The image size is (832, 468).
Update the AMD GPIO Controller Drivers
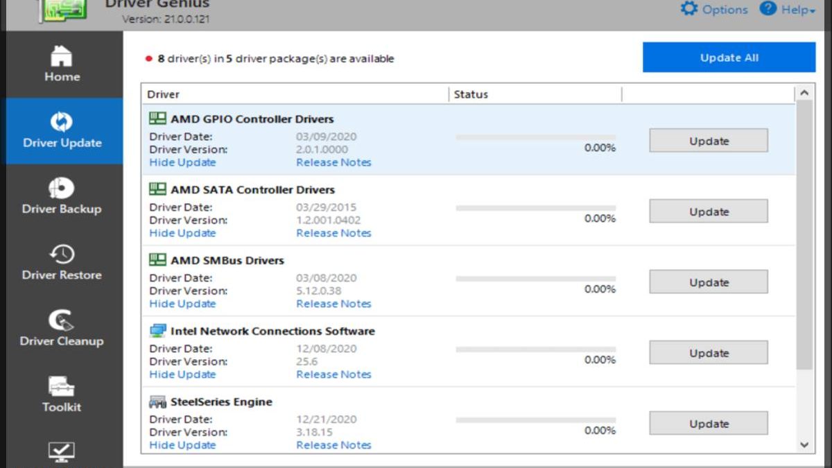coord(709,141)
